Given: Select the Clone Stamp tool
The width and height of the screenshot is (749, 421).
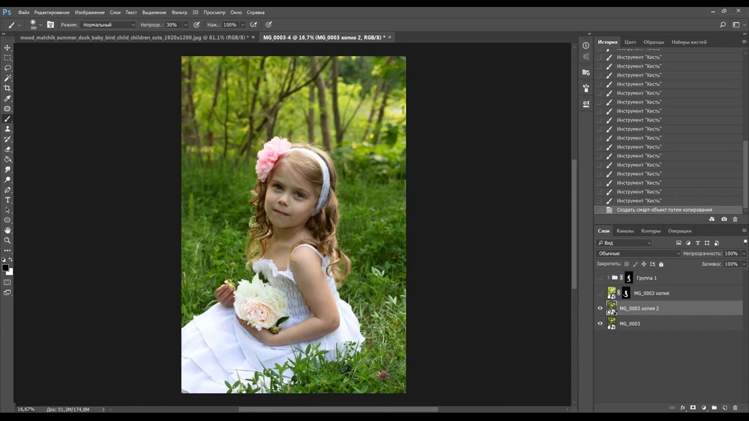Looking at the screenshot, I should click(x=8, y=129).
